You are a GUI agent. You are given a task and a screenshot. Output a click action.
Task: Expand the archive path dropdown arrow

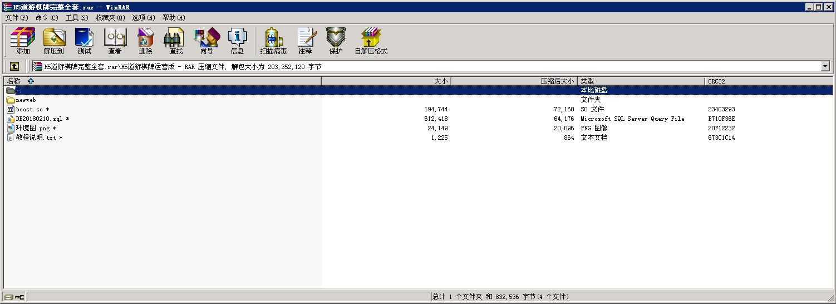click(x=825, y=66)
